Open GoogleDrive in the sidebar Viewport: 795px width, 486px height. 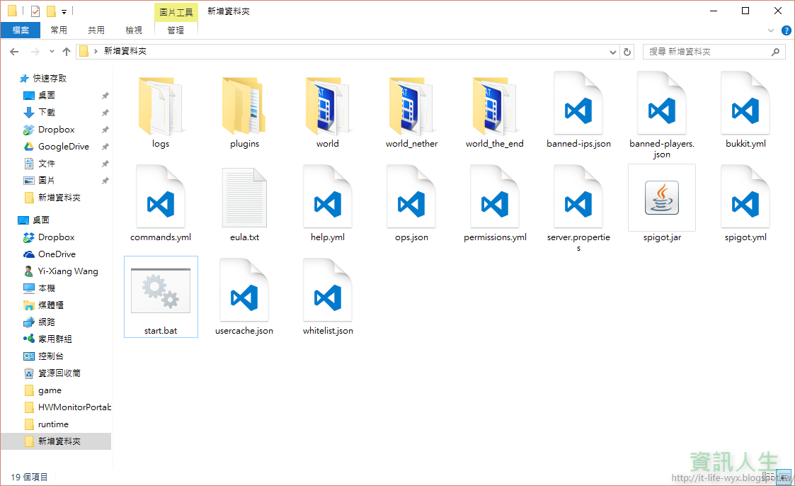64,146
